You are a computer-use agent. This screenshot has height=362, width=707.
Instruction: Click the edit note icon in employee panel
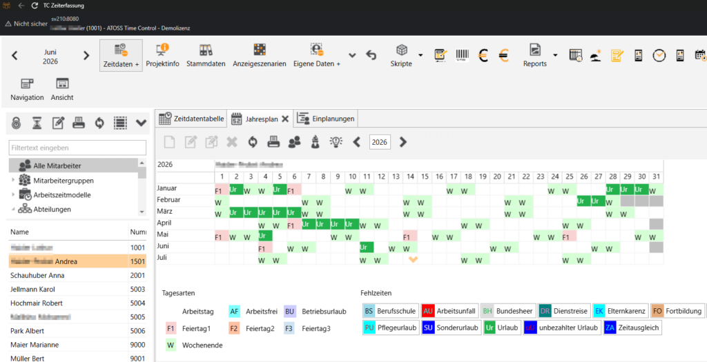[x=58, y=123]
